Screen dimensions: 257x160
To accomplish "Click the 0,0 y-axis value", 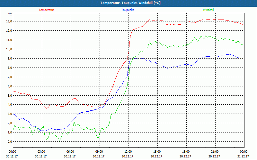I will coord(10,141).
